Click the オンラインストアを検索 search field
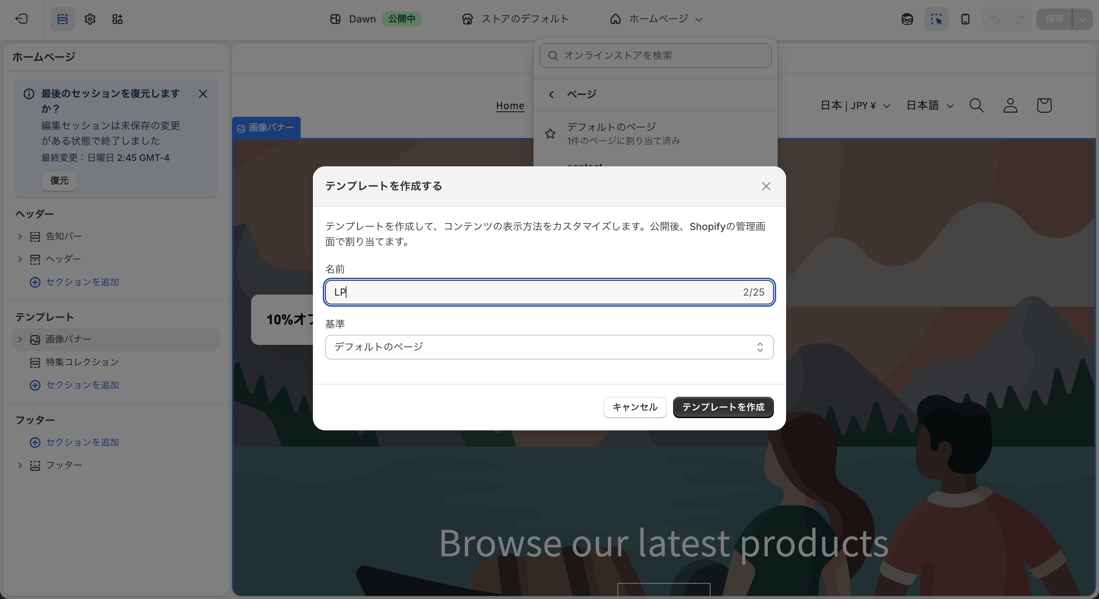 (655, 55)
